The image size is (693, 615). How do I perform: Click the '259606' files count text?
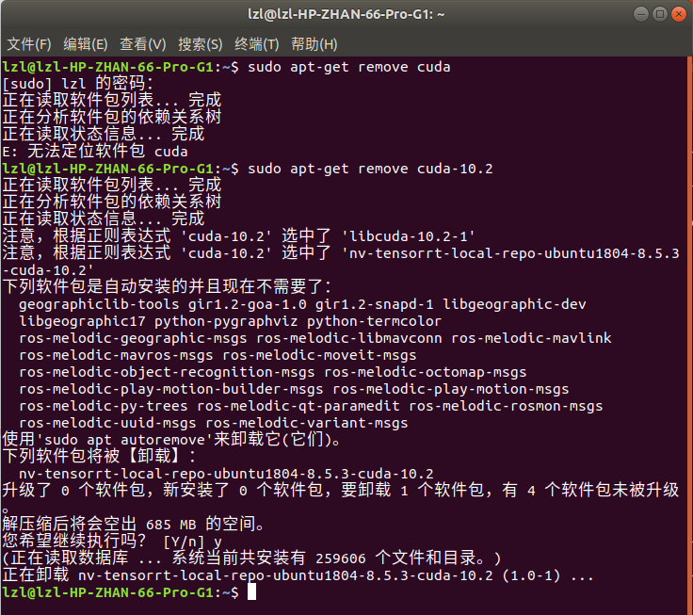coord(340,558)
